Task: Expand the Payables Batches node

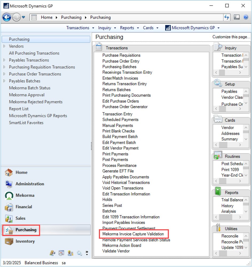Action: point(5,81)
